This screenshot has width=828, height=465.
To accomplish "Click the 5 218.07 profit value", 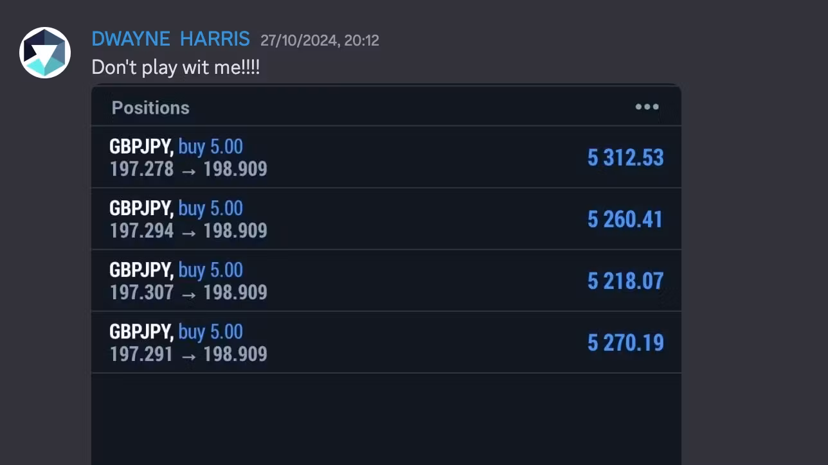I will [625, 281].
